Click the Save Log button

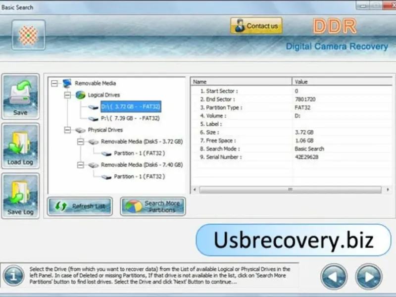coord(20,196)
